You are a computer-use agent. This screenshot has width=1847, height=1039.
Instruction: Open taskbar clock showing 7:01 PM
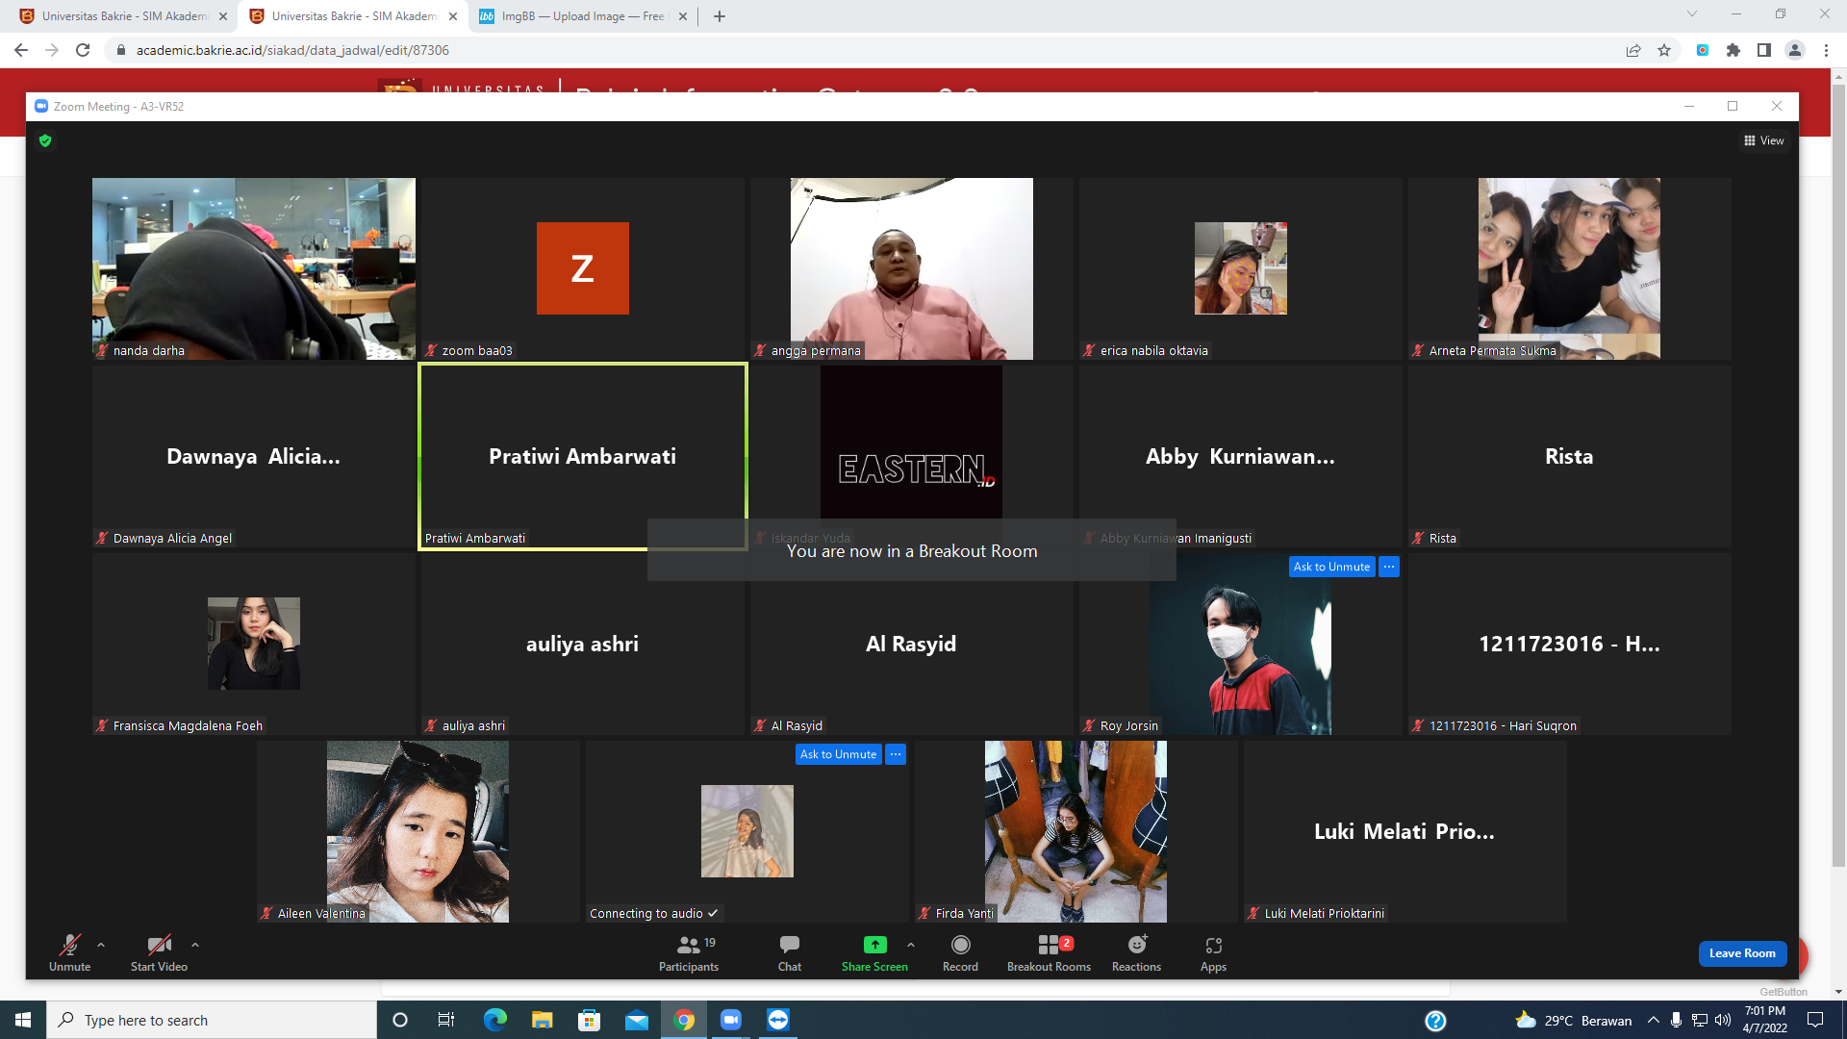(x=1765, y=1020)
